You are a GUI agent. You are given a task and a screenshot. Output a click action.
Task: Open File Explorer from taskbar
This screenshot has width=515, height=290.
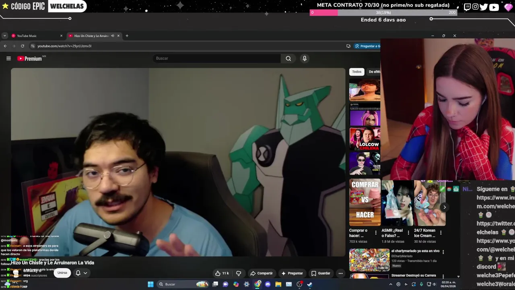tap(278, 284)
